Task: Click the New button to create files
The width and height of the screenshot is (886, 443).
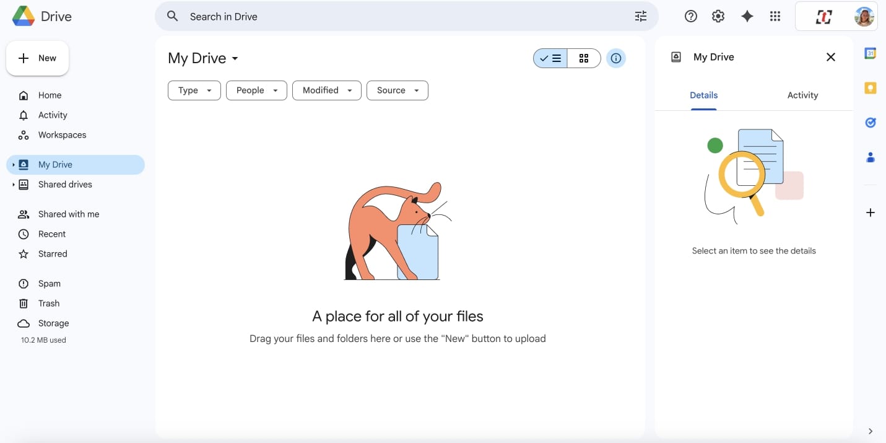Action: (x=37, y=58)
